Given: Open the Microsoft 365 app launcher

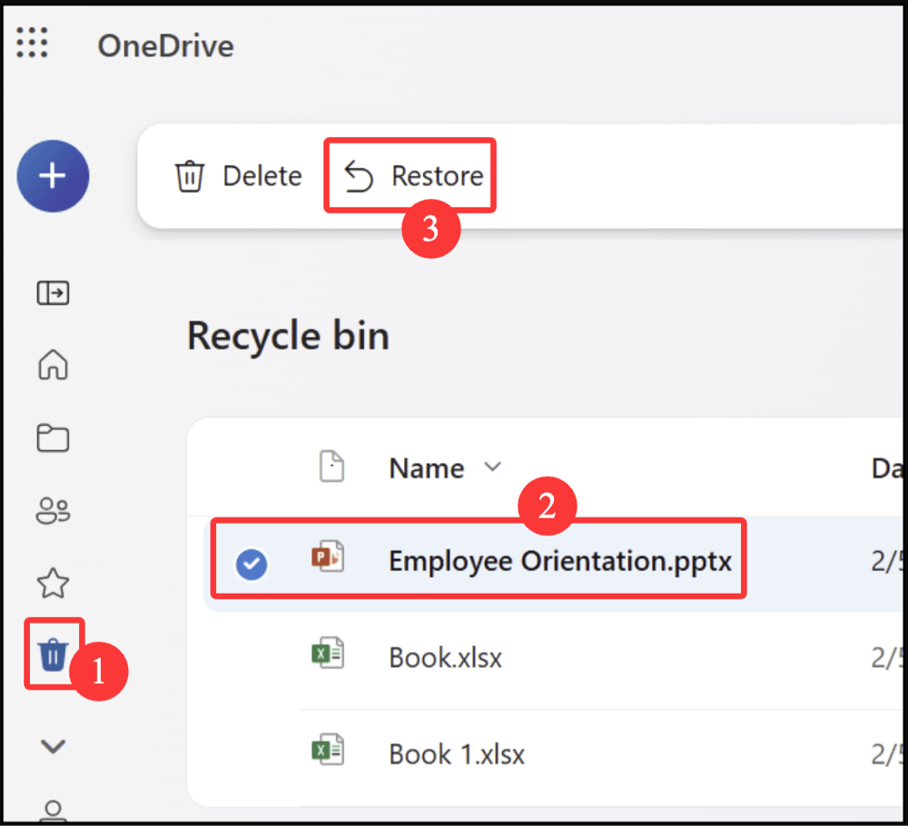Looking at the screenshot, I should pyautogui.click(x=32, y=43).
